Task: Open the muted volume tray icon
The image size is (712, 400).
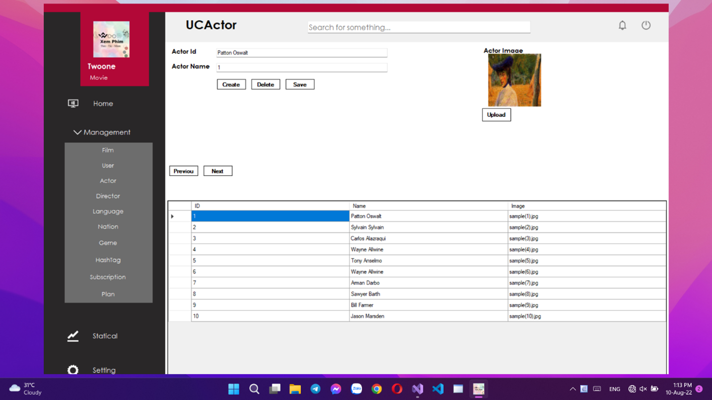Action: [x=643, y=389]
